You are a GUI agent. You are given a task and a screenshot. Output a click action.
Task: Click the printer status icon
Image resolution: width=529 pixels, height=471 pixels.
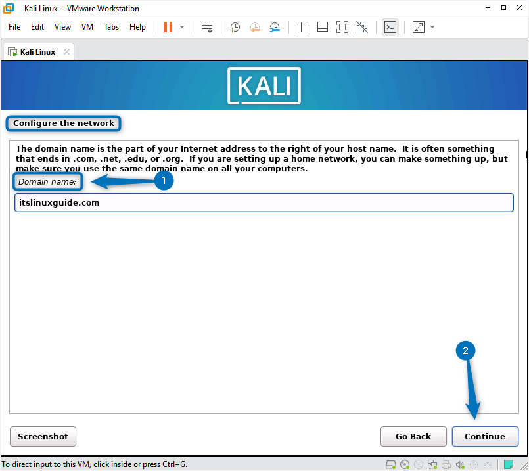(448, 464)
